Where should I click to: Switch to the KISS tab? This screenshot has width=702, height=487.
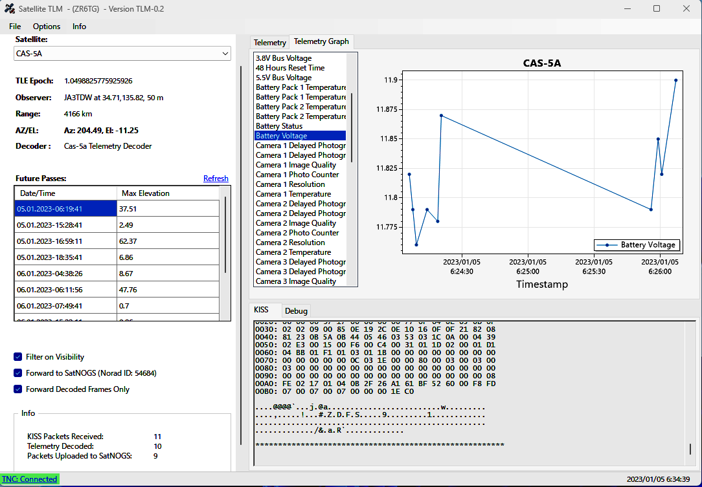point(261,310)
